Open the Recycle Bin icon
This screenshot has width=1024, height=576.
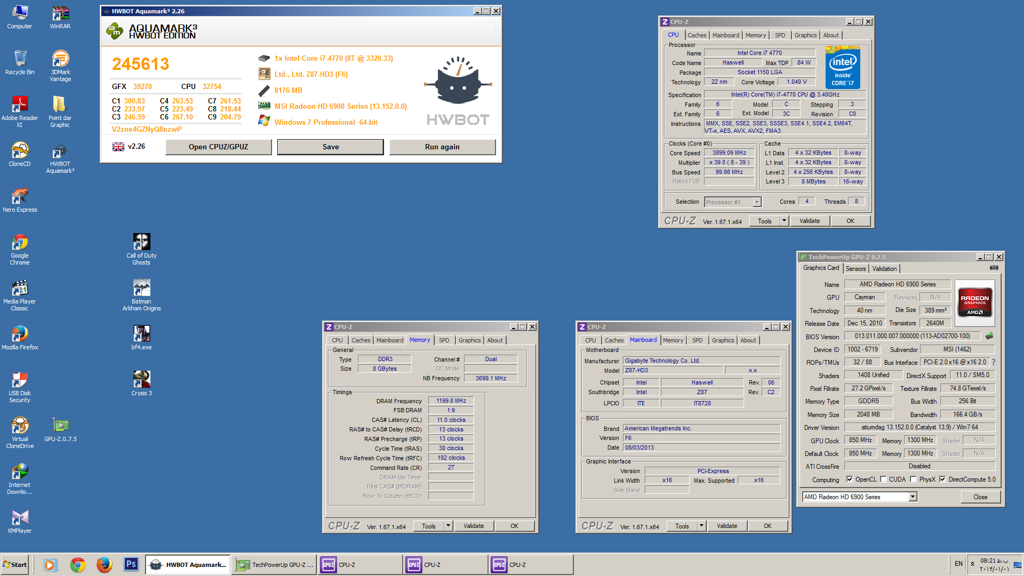coord(20,63)
